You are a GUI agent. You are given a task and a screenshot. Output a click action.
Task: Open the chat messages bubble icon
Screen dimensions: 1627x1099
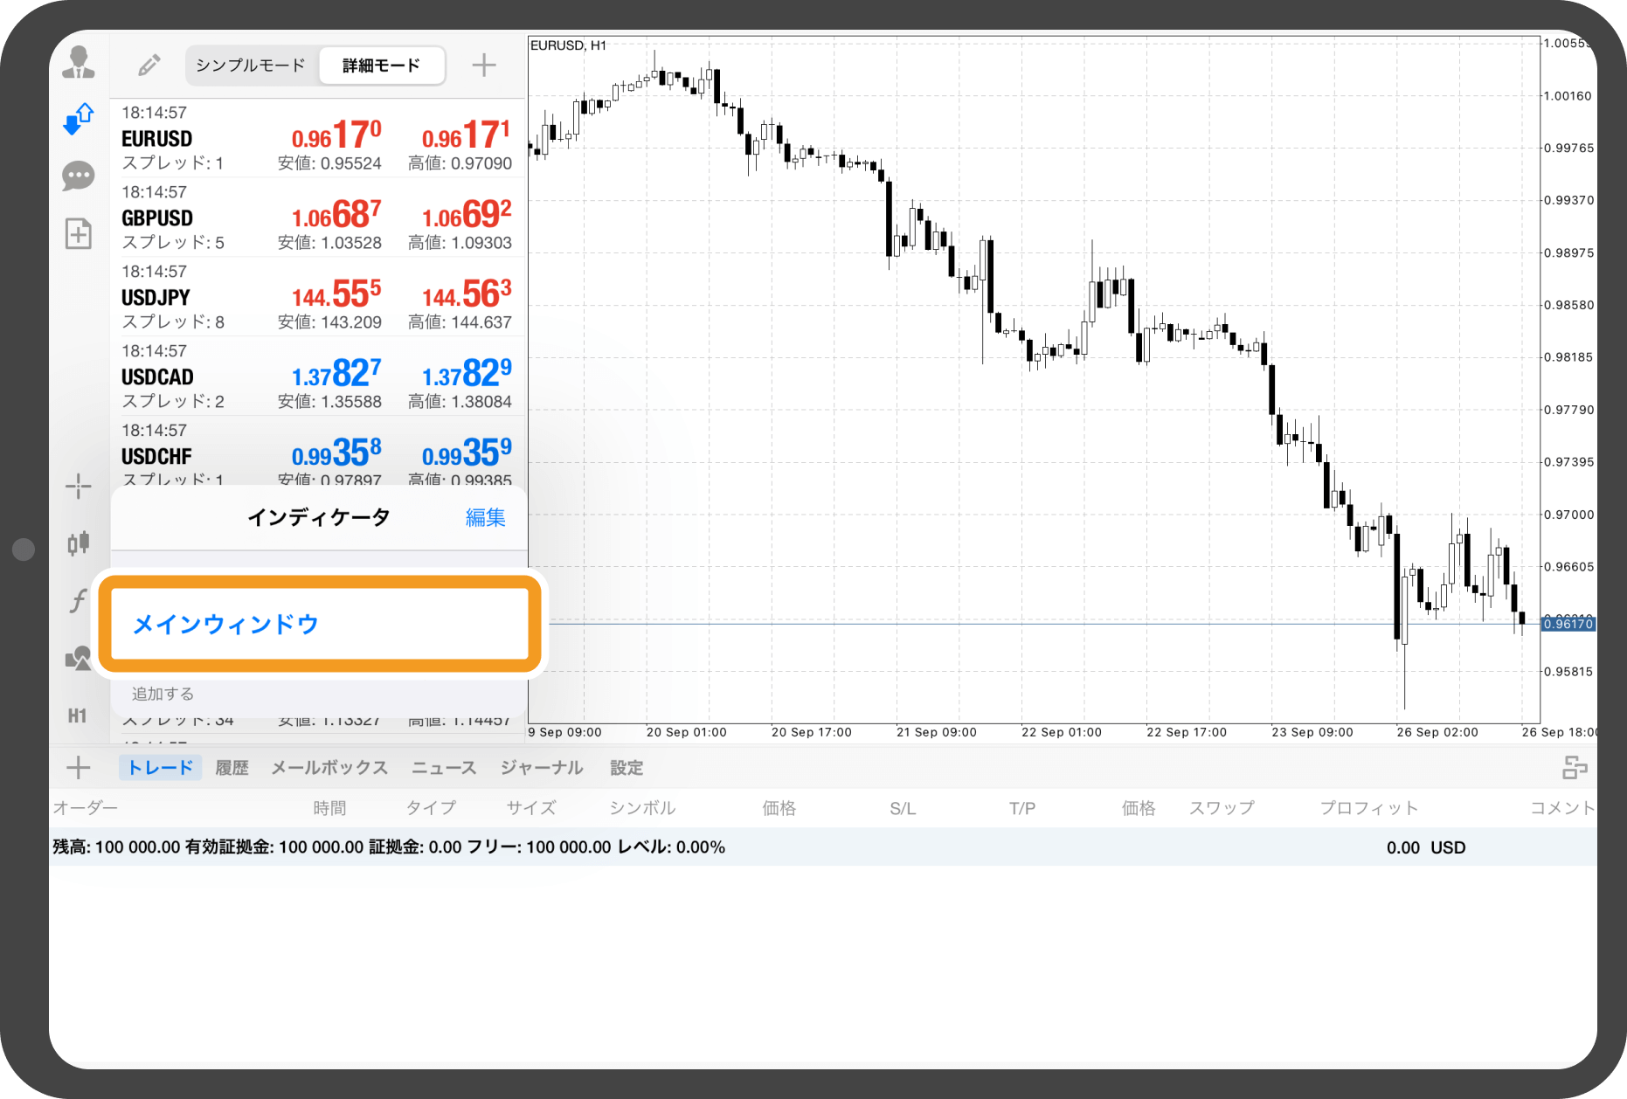[x=79, y=176]
